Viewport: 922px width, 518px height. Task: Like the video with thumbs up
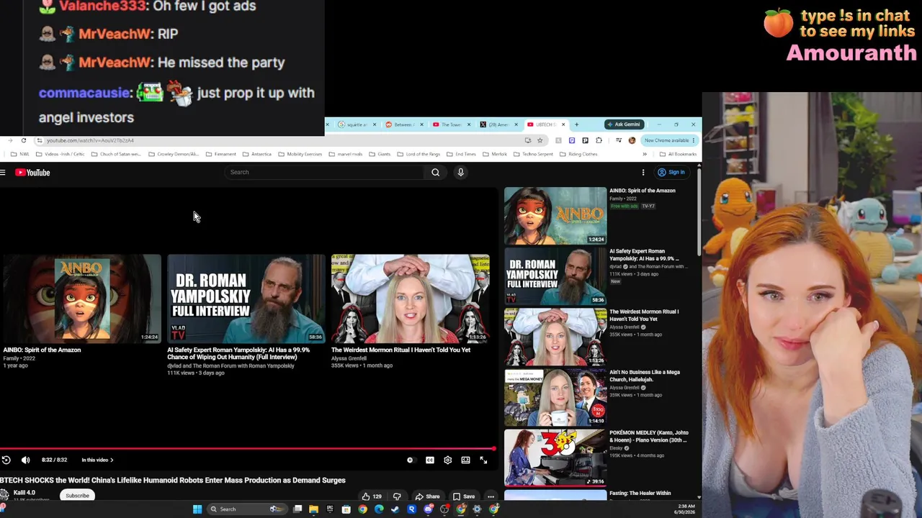point(372,496)
